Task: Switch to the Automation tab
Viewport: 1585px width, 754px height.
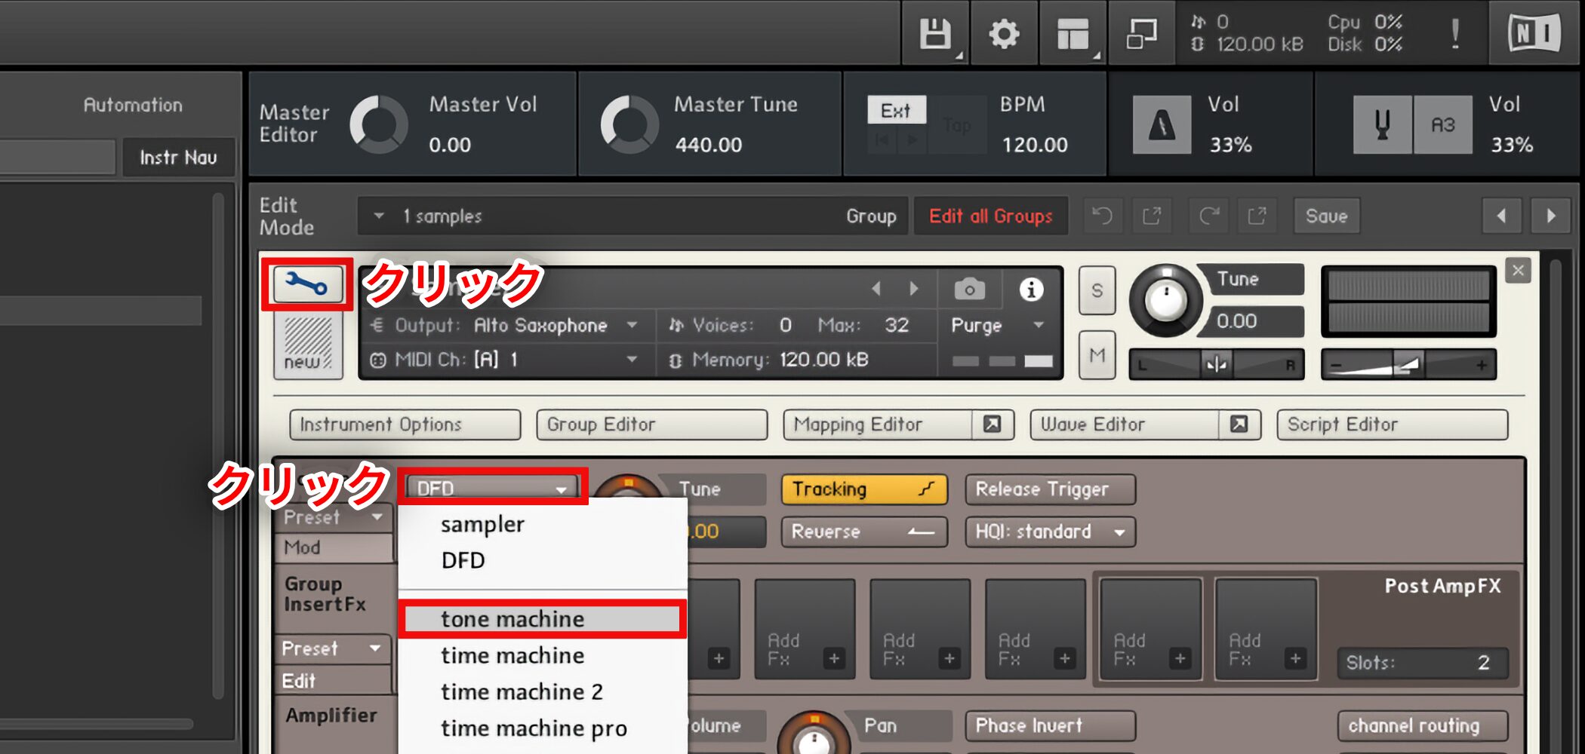Action: 133,105
